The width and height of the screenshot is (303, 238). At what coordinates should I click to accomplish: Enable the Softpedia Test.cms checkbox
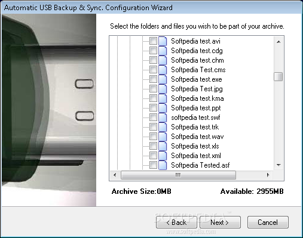click(x=153, y=70)
